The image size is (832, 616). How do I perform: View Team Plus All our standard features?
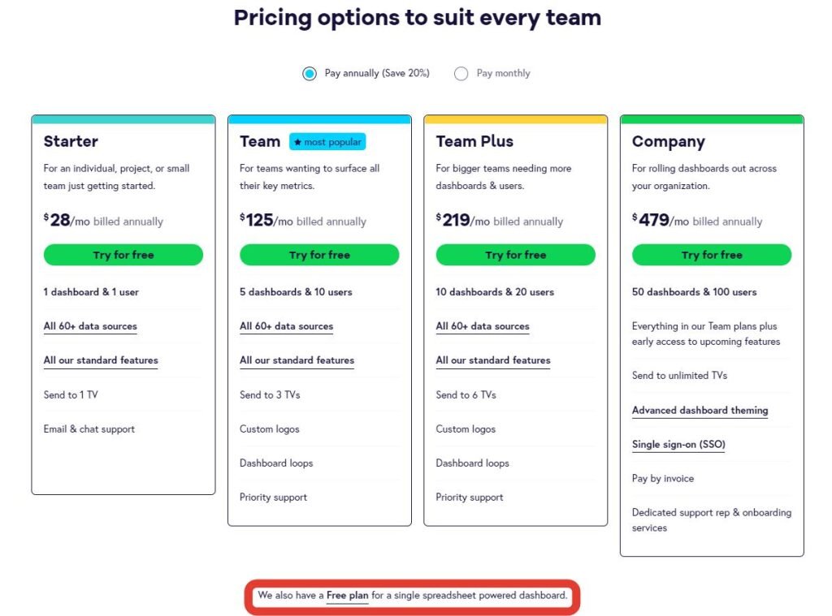pyautogui.click(x=493, y=360)
